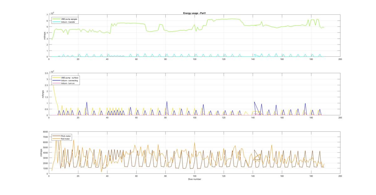Click x-tick '40' under top plot
376x195 pixels.
tap(107, 59)
